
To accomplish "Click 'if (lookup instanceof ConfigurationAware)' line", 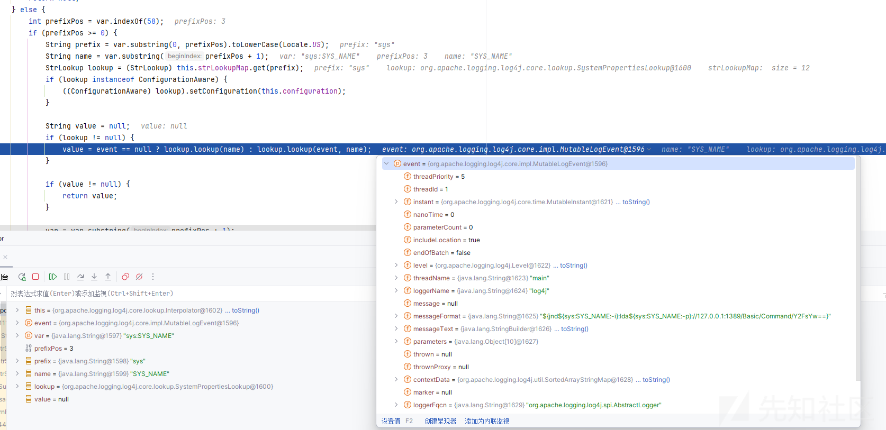I will (x=137, y=79).
